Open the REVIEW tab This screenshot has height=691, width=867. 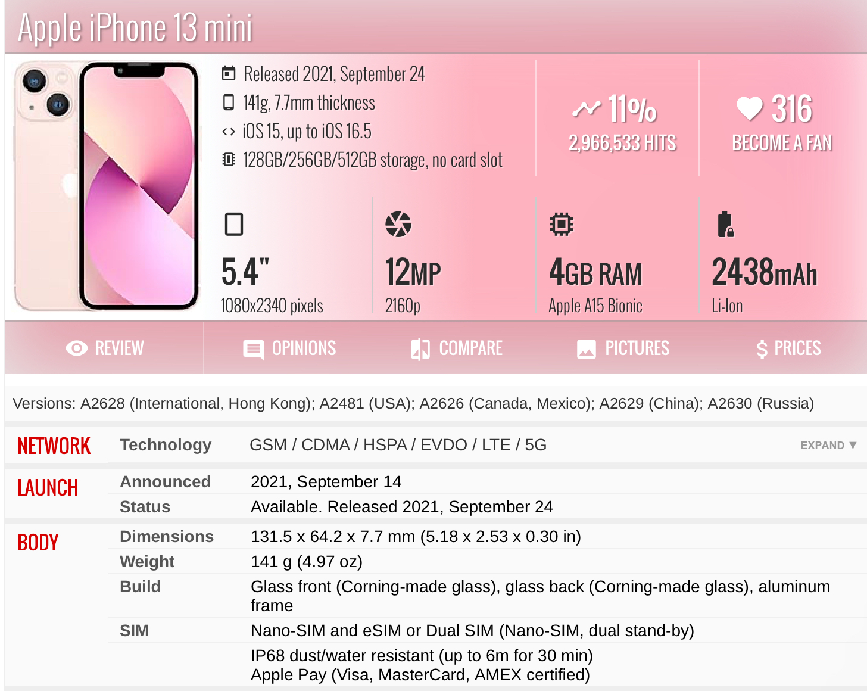(105, 348)
